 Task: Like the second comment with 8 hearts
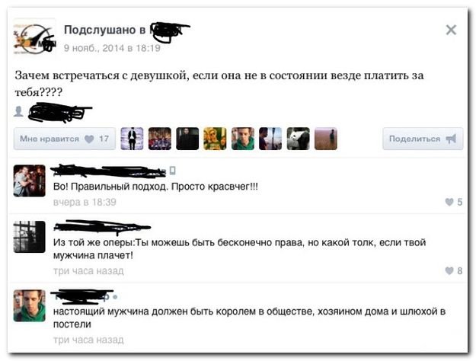454,270
